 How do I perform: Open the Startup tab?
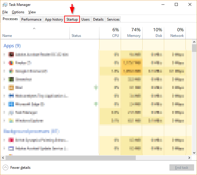tap(72, 19)
